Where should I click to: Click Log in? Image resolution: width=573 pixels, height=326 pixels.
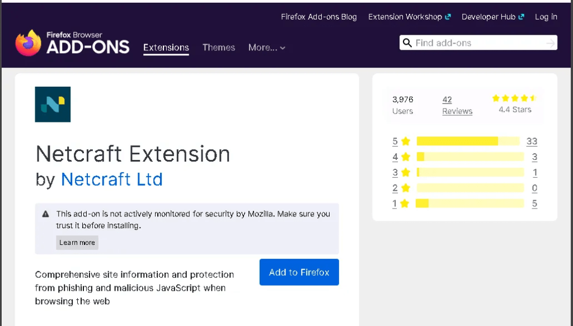(x=546, y=17)
